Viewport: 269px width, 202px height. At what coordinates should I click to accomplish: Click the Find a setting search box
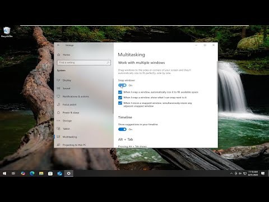[84, 62]
